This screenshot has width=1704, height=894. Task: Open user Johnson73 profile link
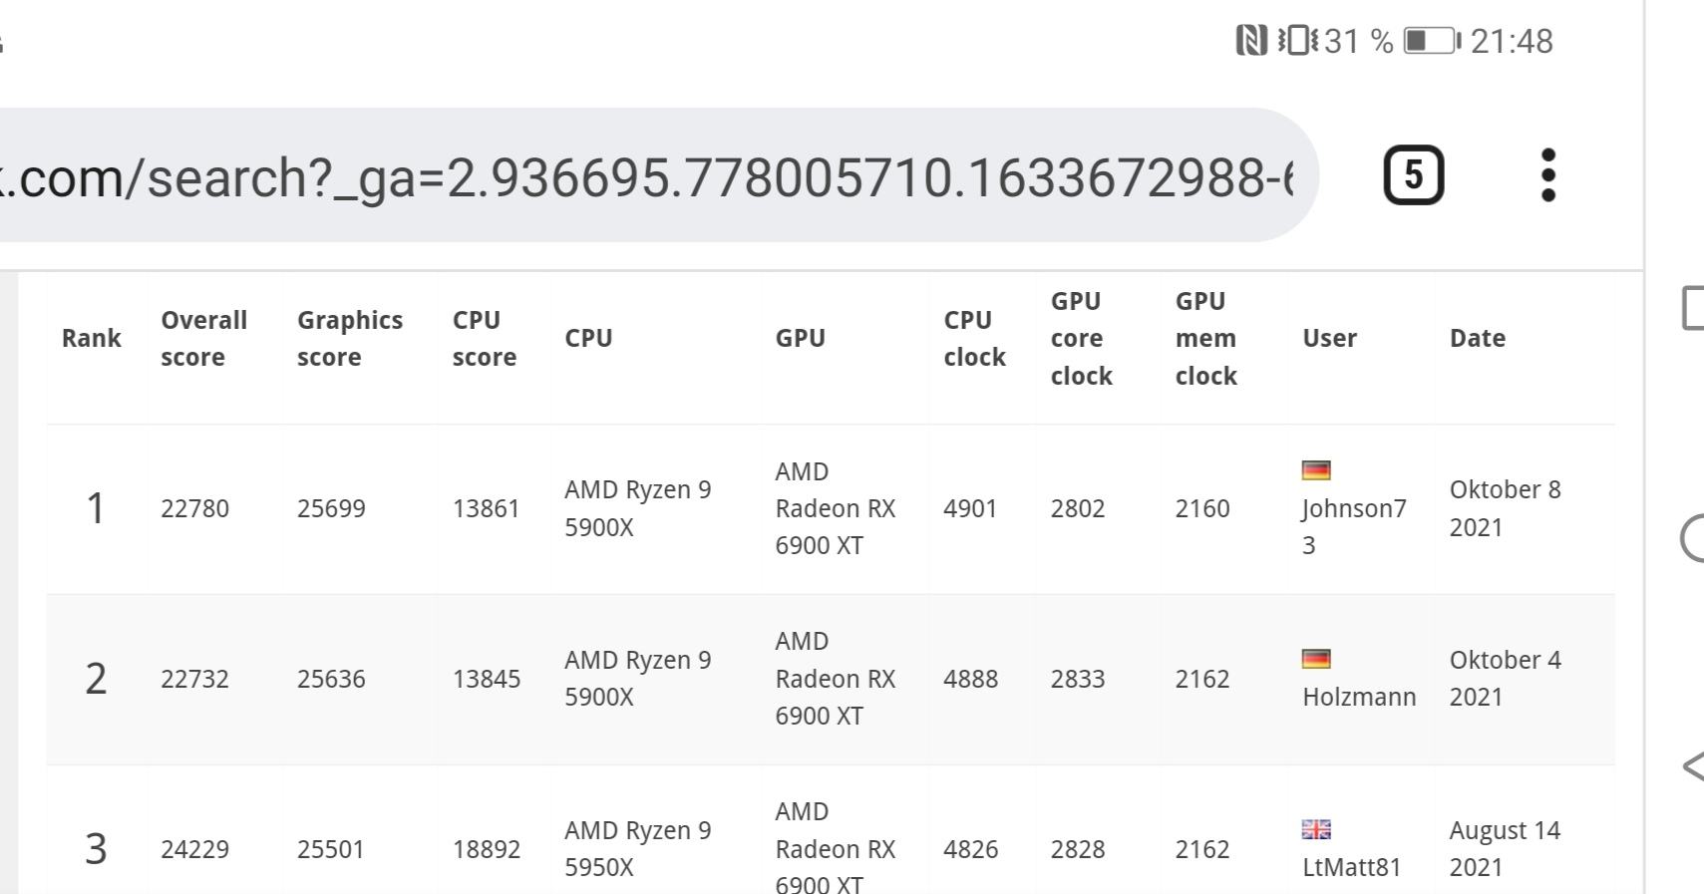1354,527
